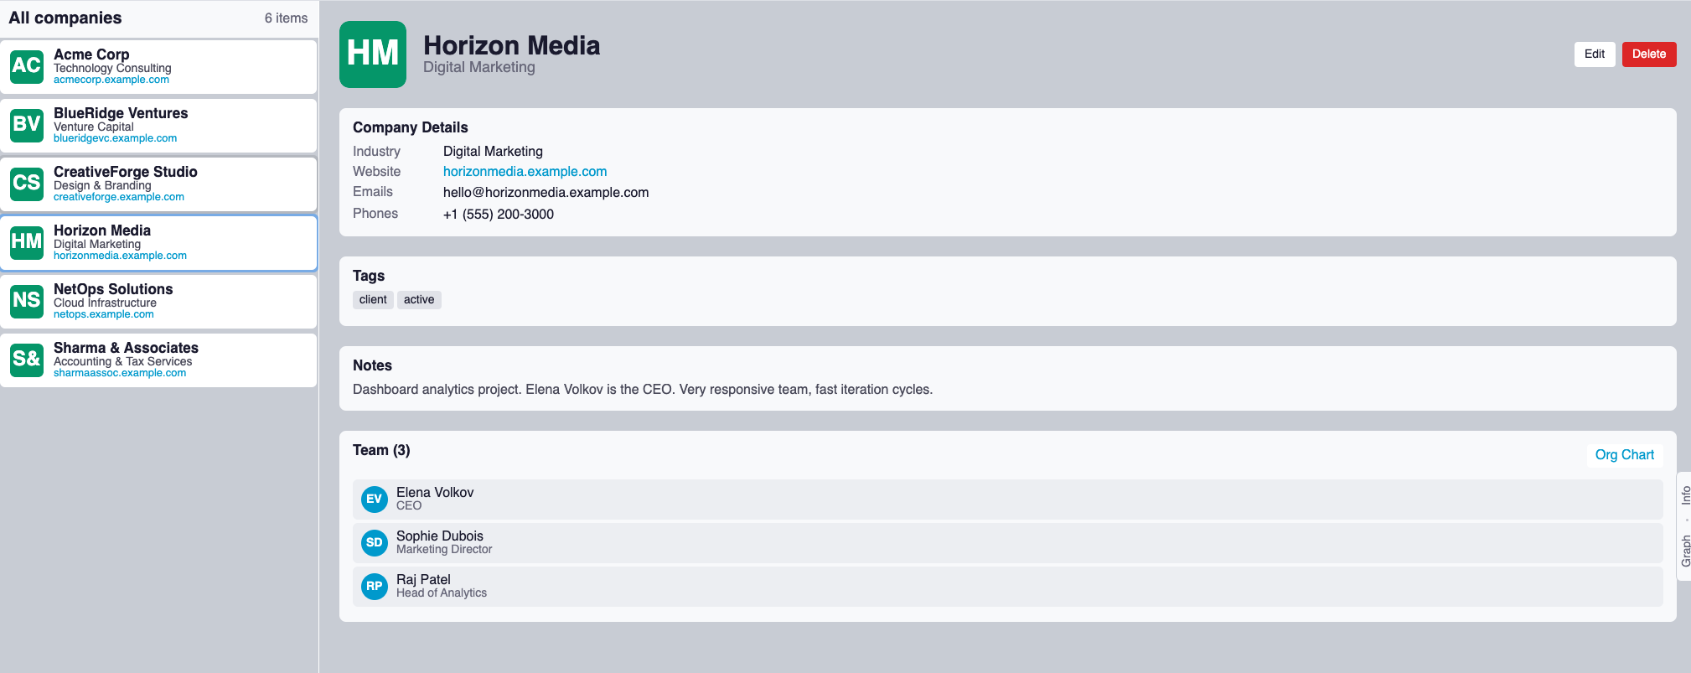Open netops.example.com link
The width and height of the screenshot is (1691, 673).
pyautogui.click(x=104, y=314)
